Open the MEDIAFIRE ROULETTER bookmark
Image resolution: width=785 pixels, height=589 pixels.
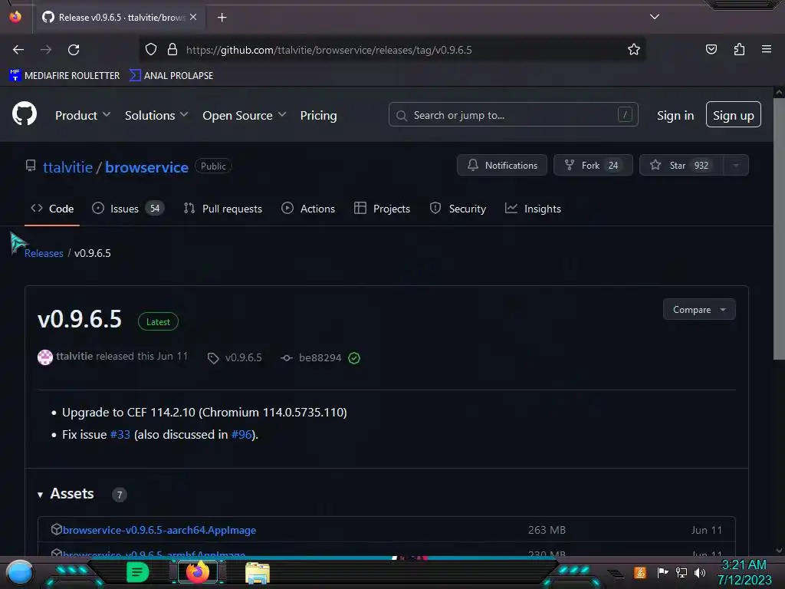pyautogui.click(x=64, y=76)
